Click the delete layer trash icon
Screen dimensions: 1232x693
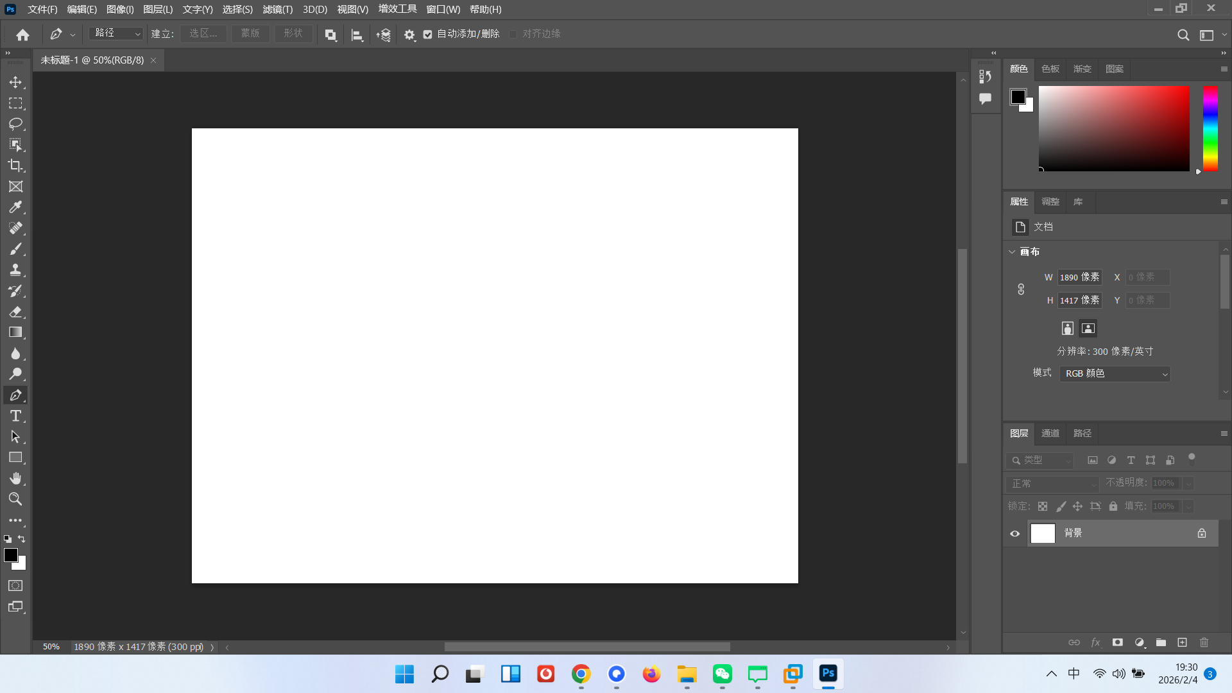tap(1203, 642)
